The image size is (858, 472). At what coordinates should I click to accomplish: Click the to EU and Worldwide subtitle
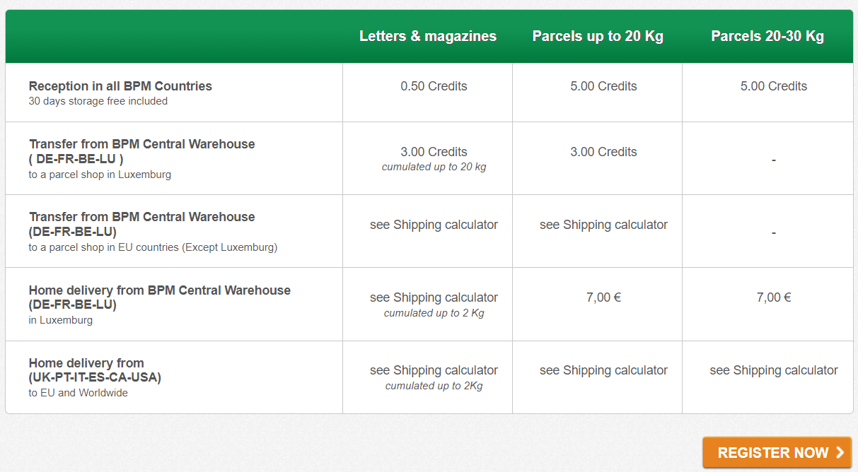click(x=78, y=393)
